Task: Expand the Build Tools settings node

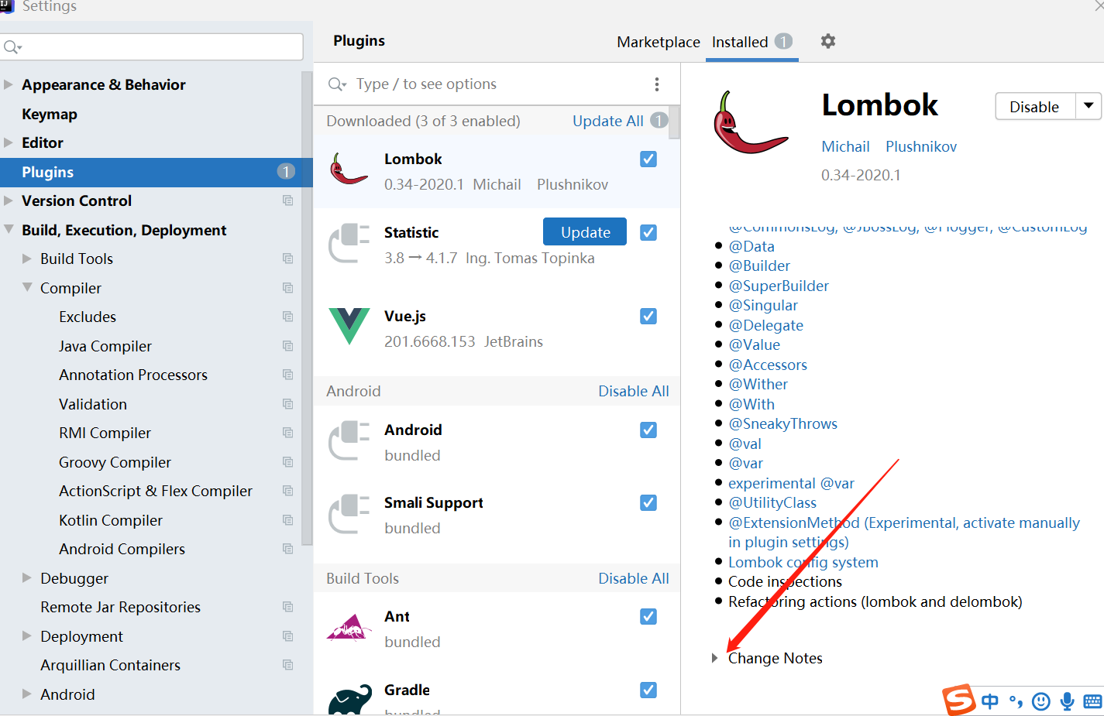Action: point(27,259)
